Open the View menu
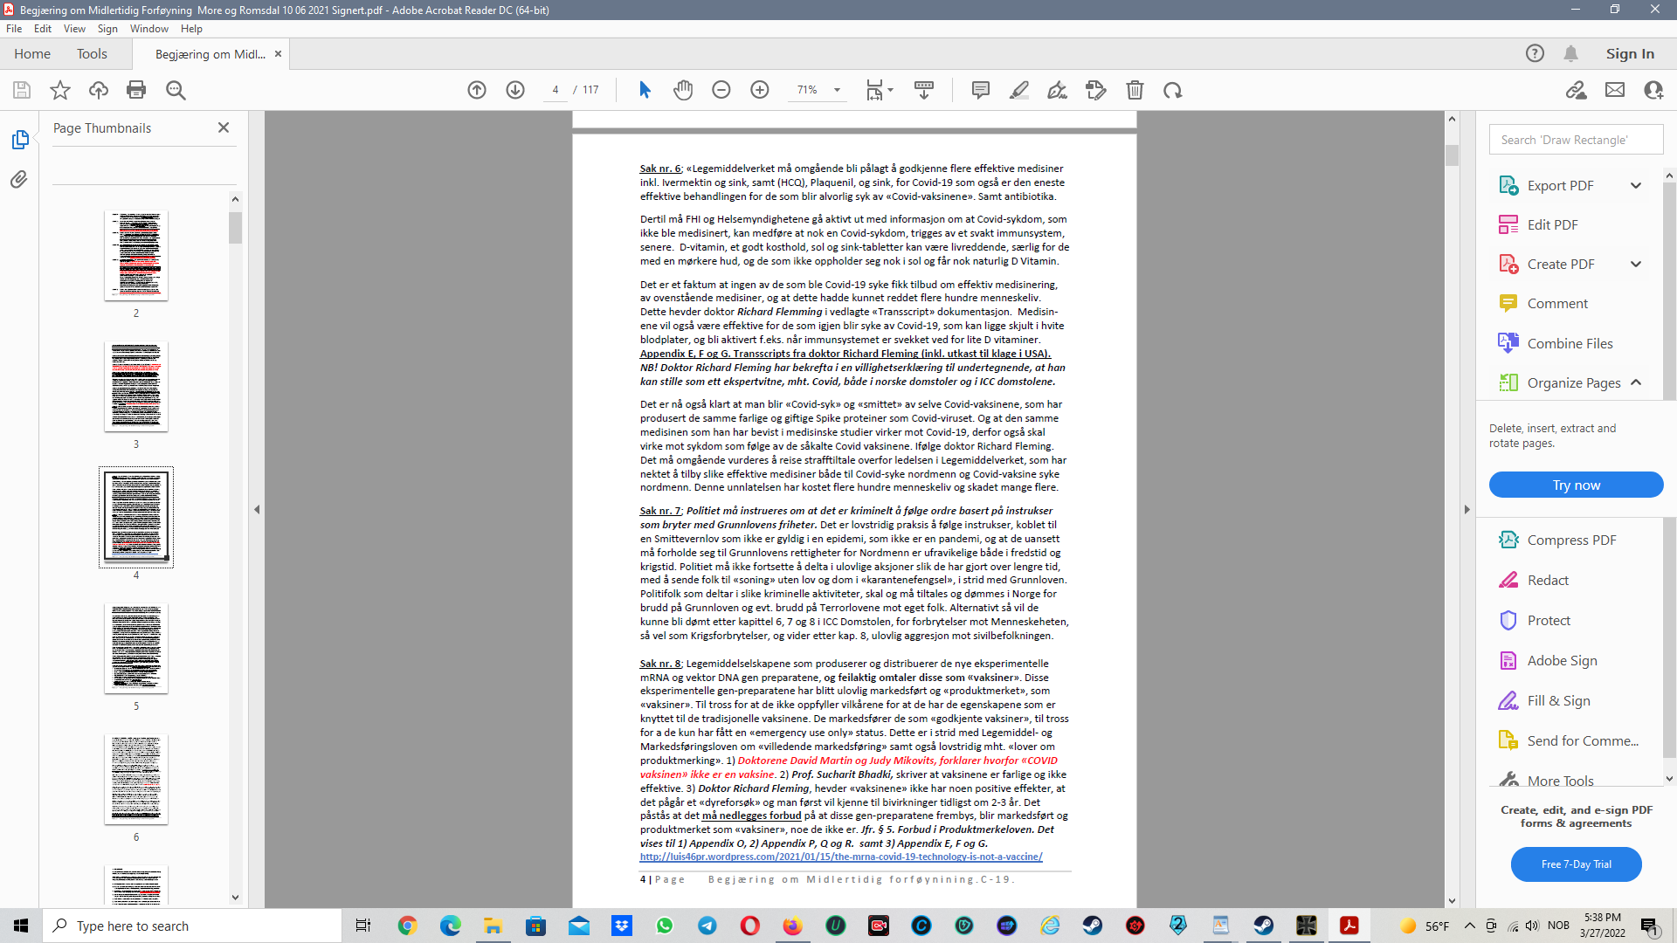Screen dimensions: 1677x943 tap(74, 29)
